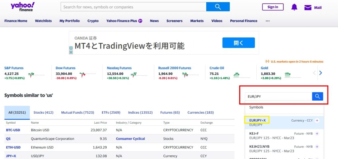This screenshot has height=159, width=338.
Task: Open Dow Futures link
Action: click(x=66, y=68)
